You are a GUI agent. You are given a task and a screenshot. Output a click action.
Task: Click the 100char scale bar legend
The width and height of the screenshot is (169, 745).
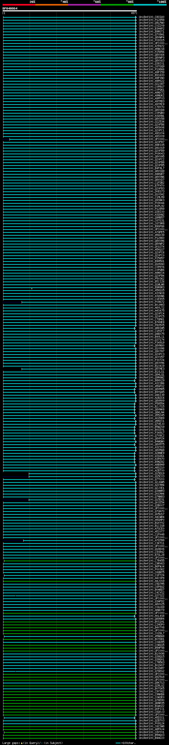(125, 743)
